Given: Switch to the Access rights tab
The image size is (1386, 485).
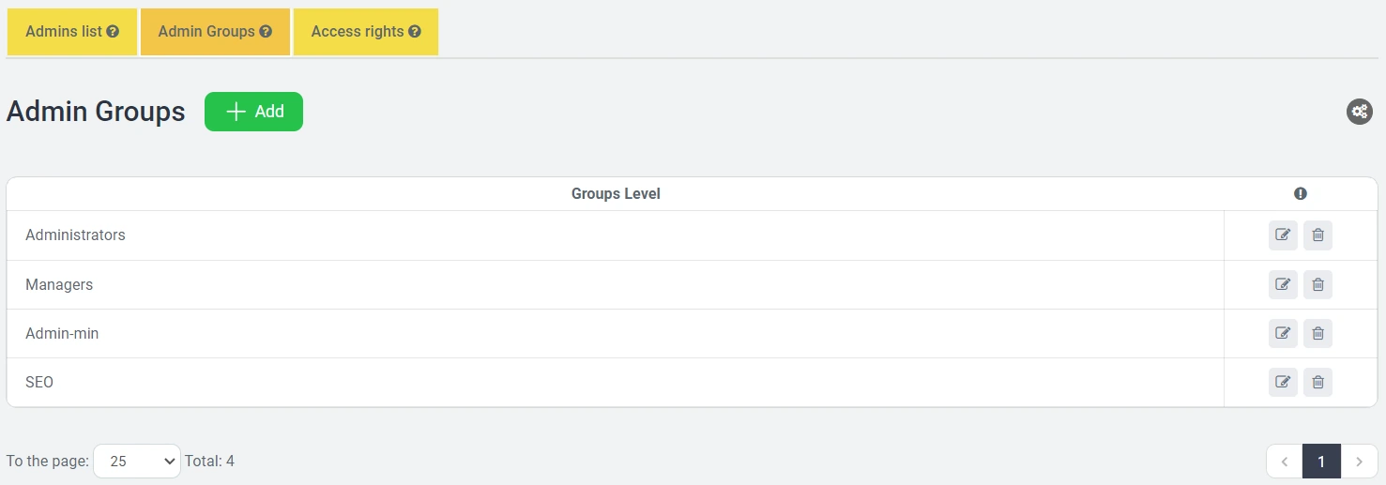Looking at the screenshot, I should [358, 32].
